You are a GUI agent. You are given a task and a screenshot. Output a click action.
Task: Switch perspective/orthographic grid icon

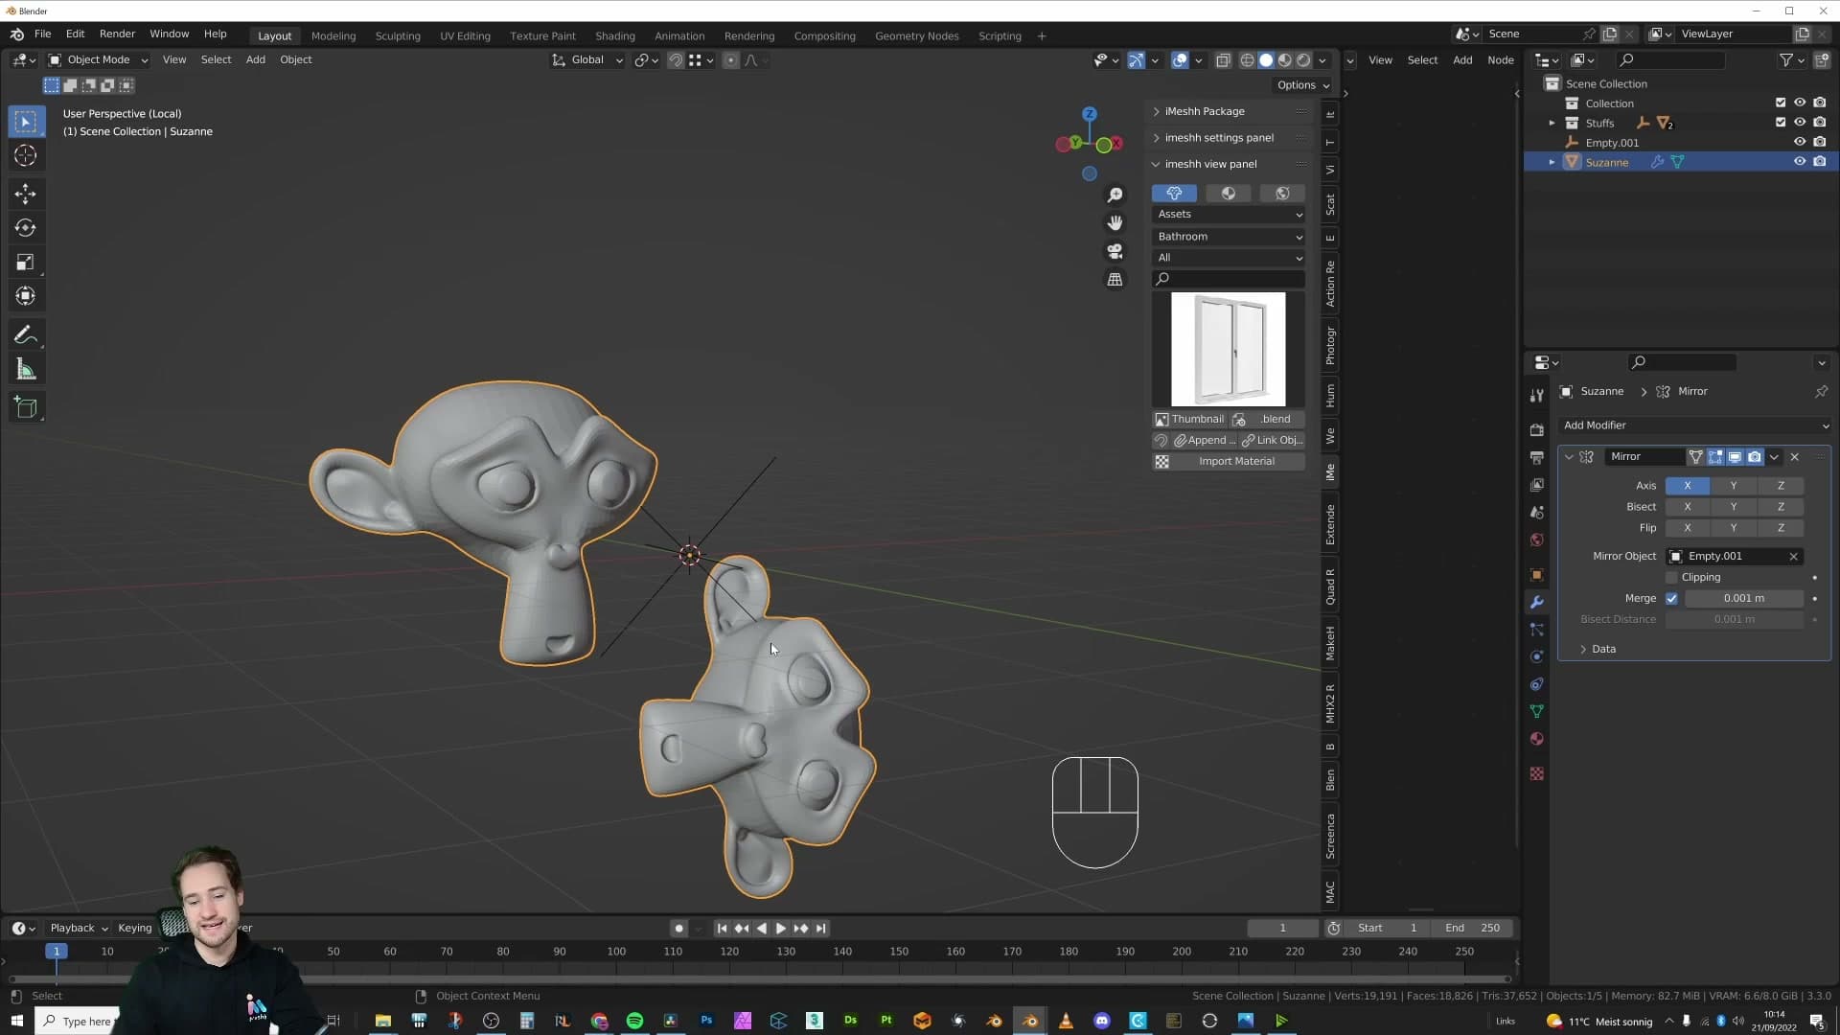1115,280
